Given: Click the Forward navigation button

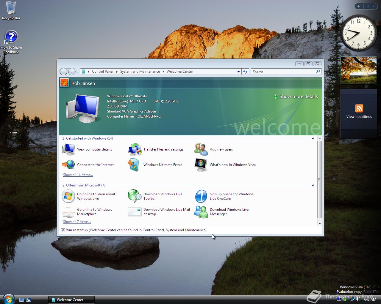Looking at the screenshot, I should pyautogui.click(x=72, y=72).
